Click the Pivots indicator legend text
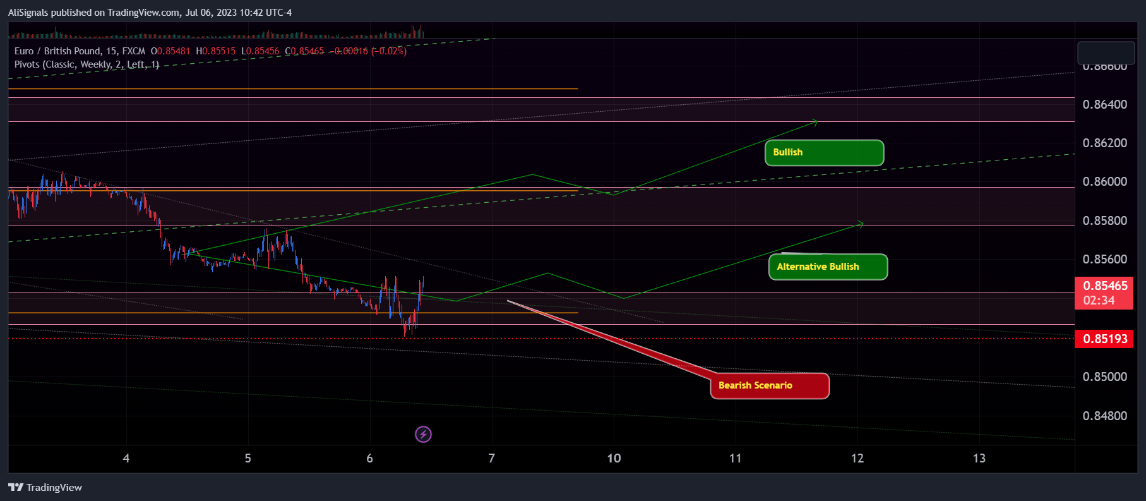Viewport: 1146px width, 501px height. (87, 64)
